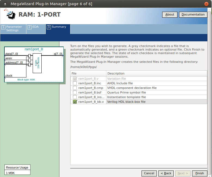212x177 pixels.
Task: Click the q[7..0] output label
Action: coord(58,54)
